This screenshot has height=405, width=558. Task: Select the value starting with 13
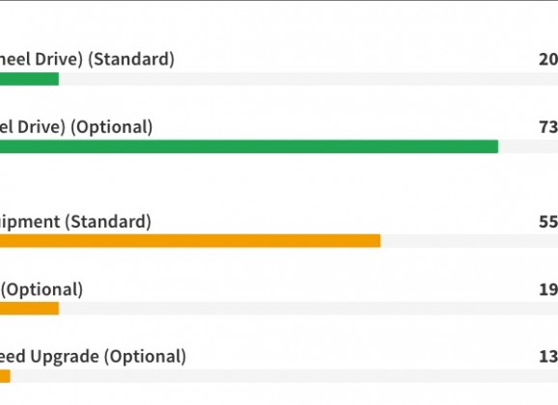point(548,357)
